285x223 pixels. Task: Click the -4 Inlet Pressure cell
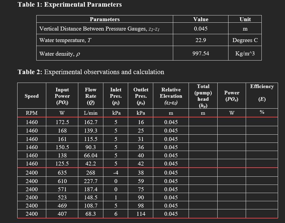(115, 172)
